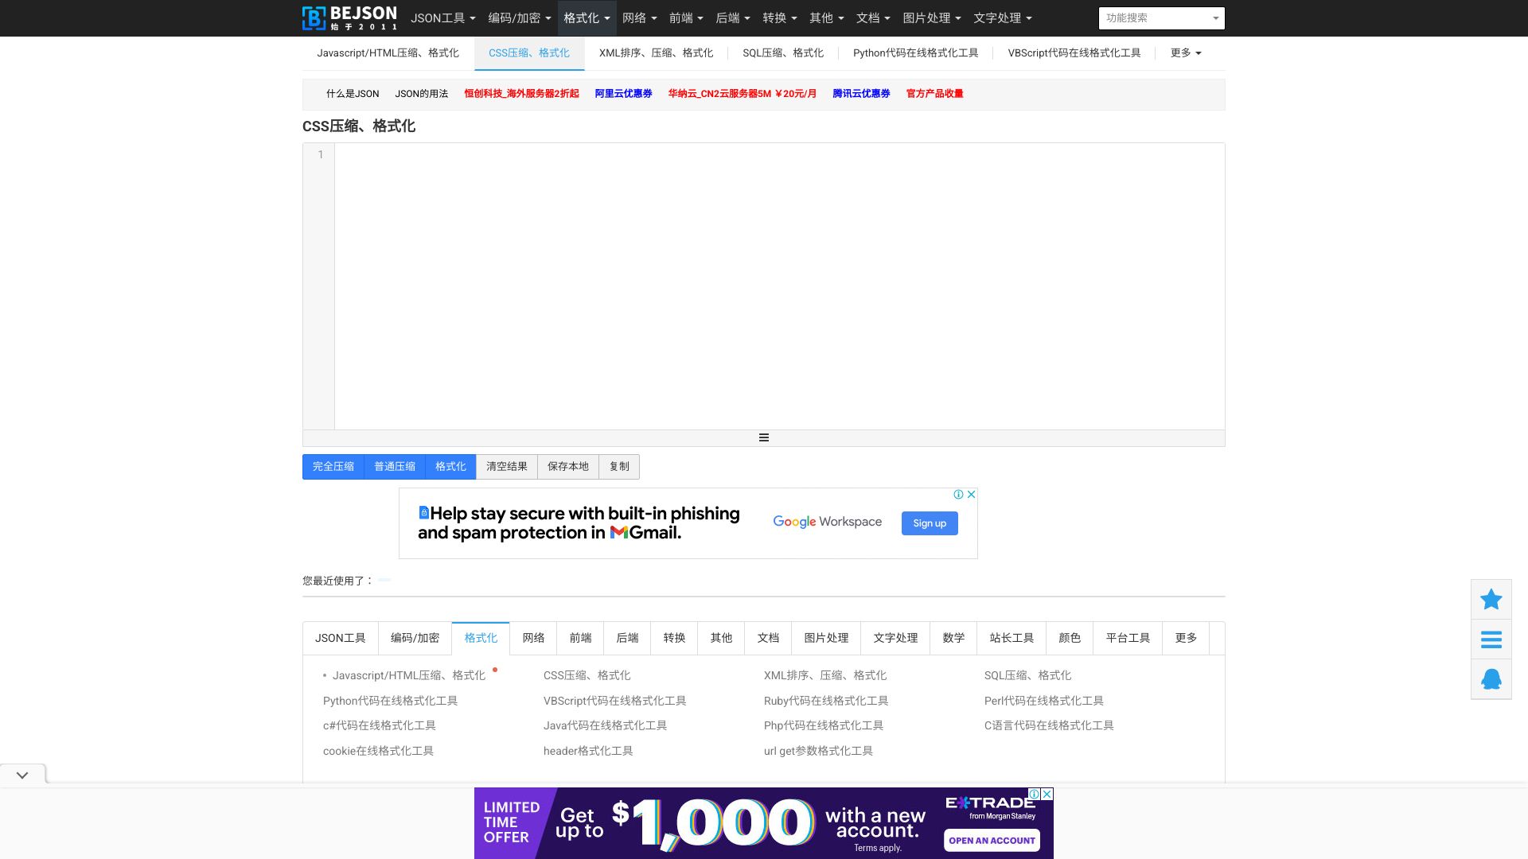Open 前端 navbar dropdown

(686, 17)
